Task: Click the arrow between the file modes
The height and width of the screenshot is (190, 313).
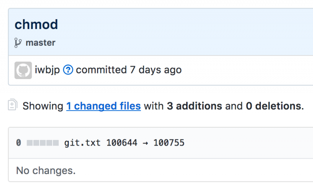Action: [145, 143]
